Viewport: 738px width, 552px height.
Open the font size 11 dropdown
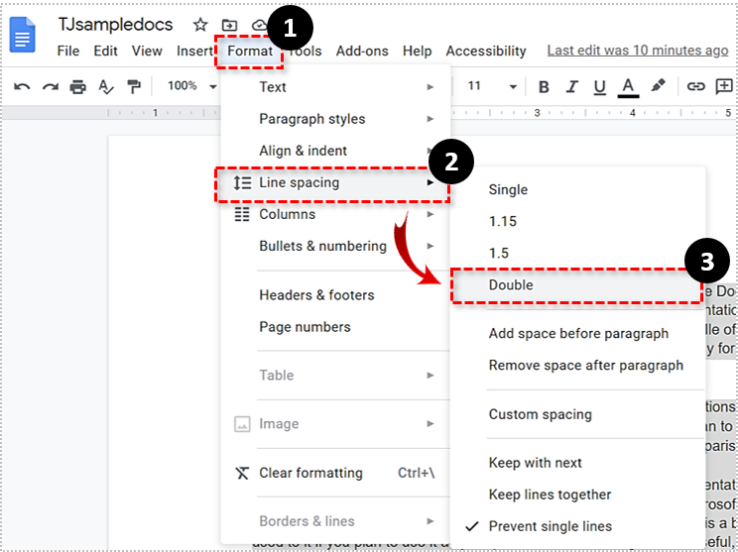click(x=492, y=86)
